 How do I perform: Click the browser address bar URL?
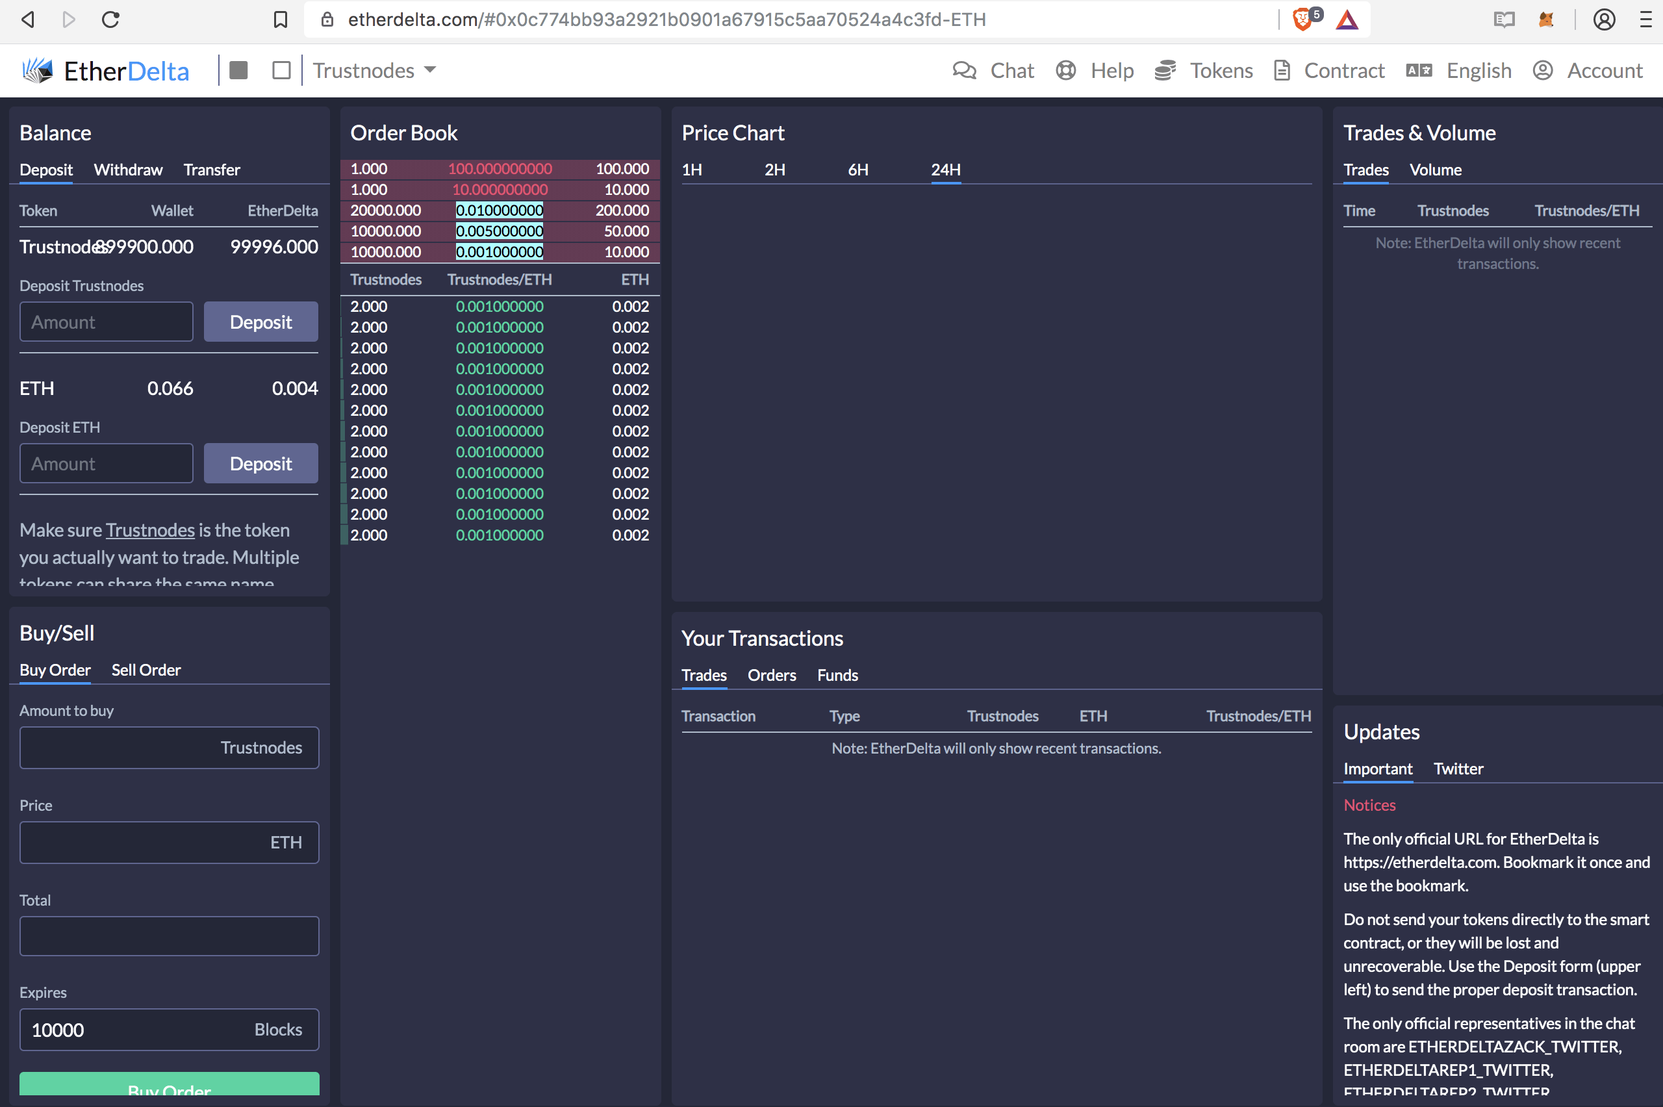point(666,19)
